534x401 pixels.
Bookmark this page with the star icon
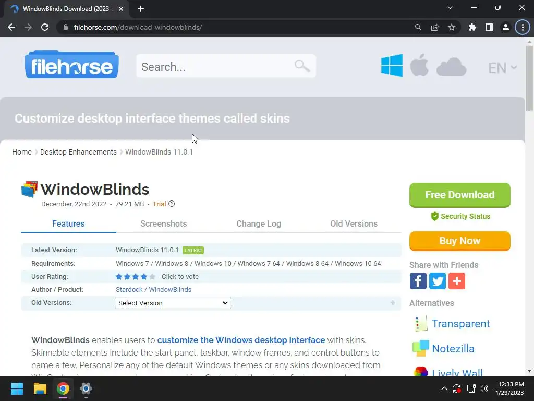(x=452, y=27)
